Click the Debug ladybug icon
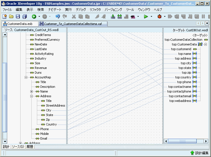 (x=159, y=17)
